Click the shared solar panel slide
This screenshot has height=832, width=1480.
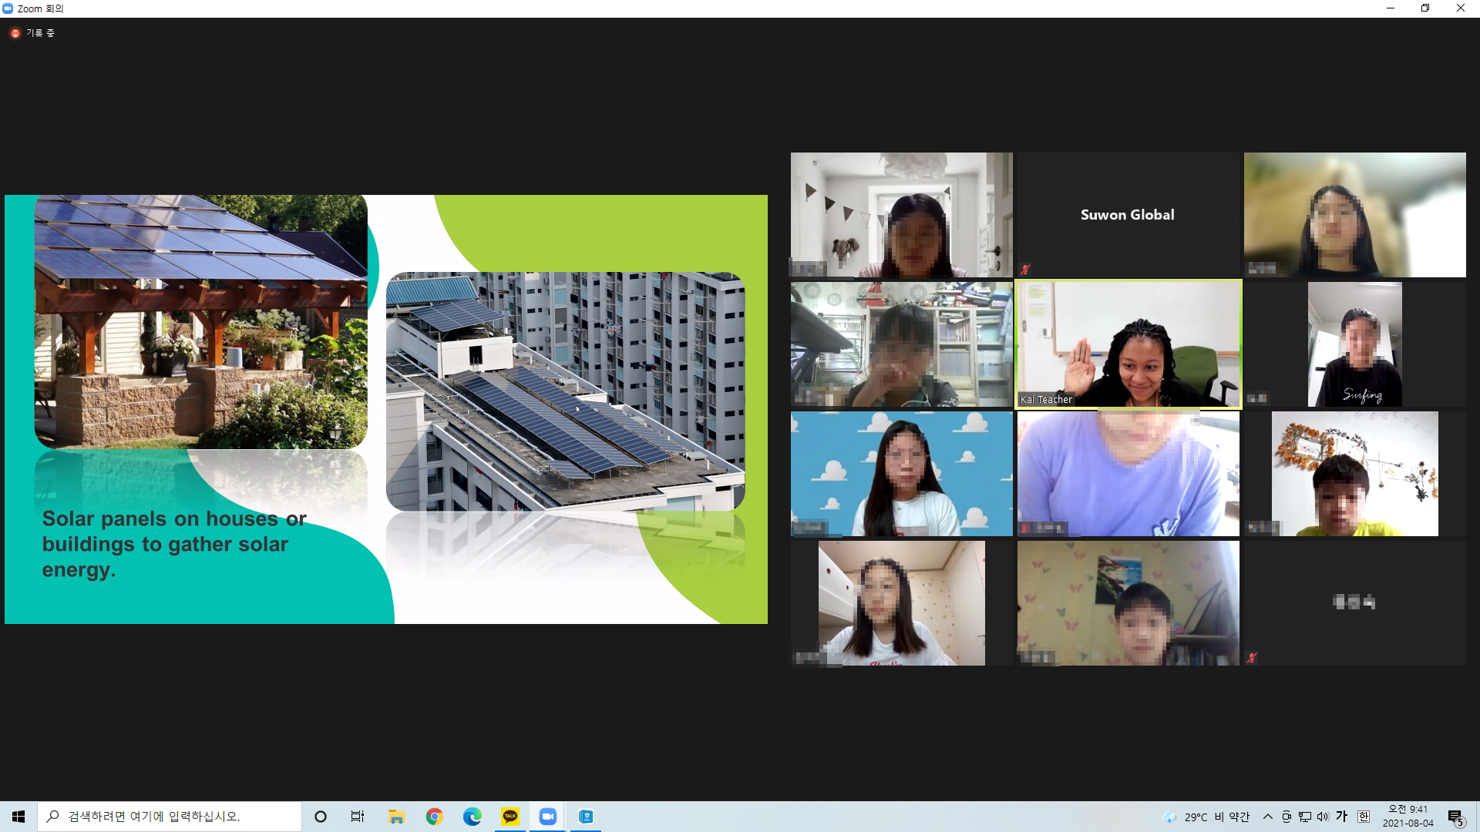point(385,409)
